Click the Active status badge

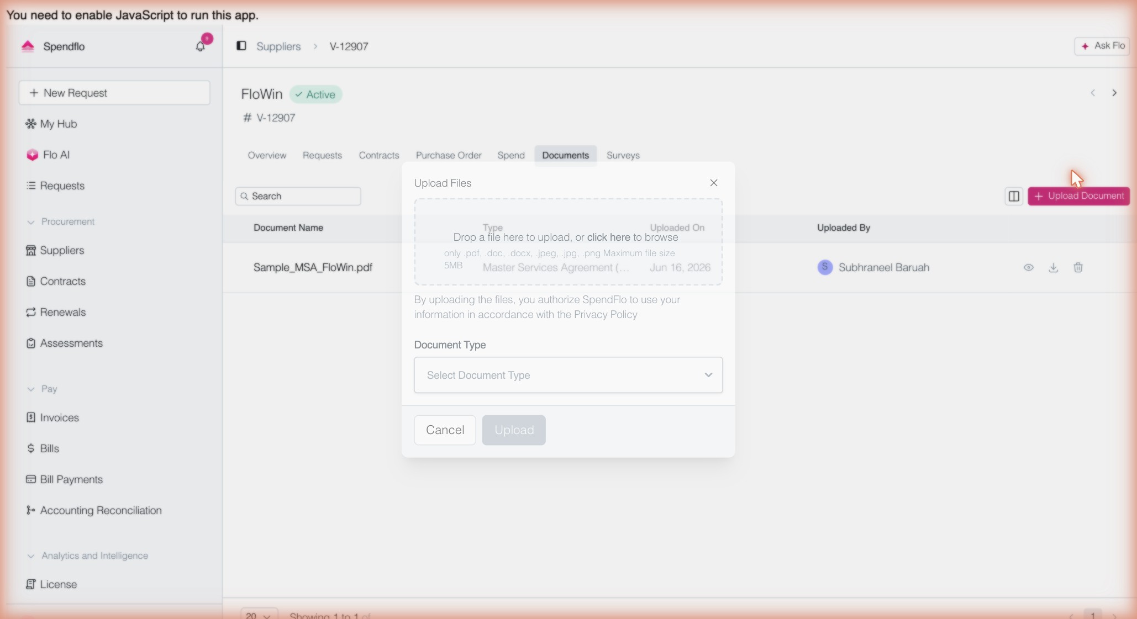click(315, 94)
